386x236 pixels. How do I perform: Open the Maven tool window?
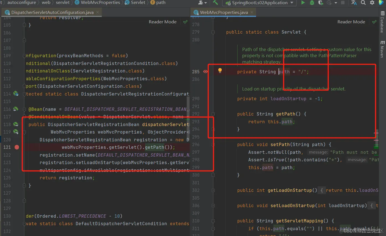pos(382,49)
